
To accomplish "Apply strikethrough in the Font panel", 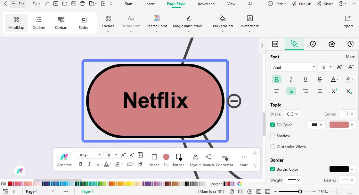I will point(320,79).
